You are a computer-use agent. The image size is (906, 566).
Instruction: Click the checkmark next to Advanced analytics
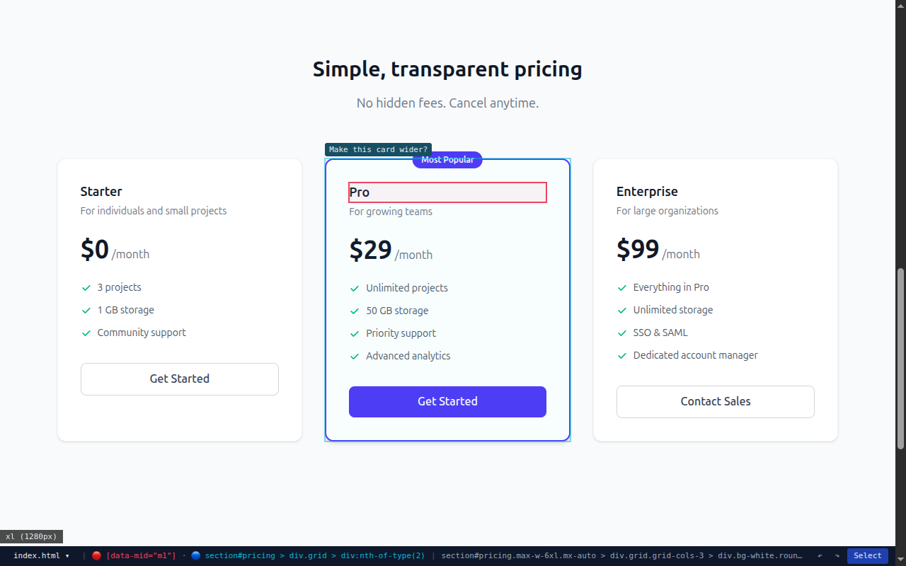[355, 356]
